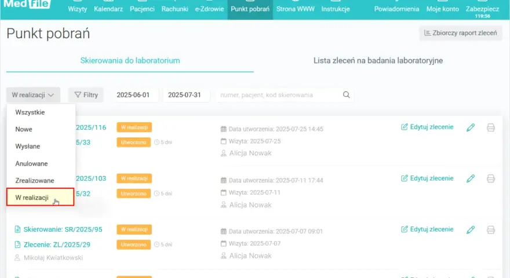Screen dimensions: 510x278
Task: Click the calendar icon beside Wizyta: 2025-07-25
Action: 224,141
